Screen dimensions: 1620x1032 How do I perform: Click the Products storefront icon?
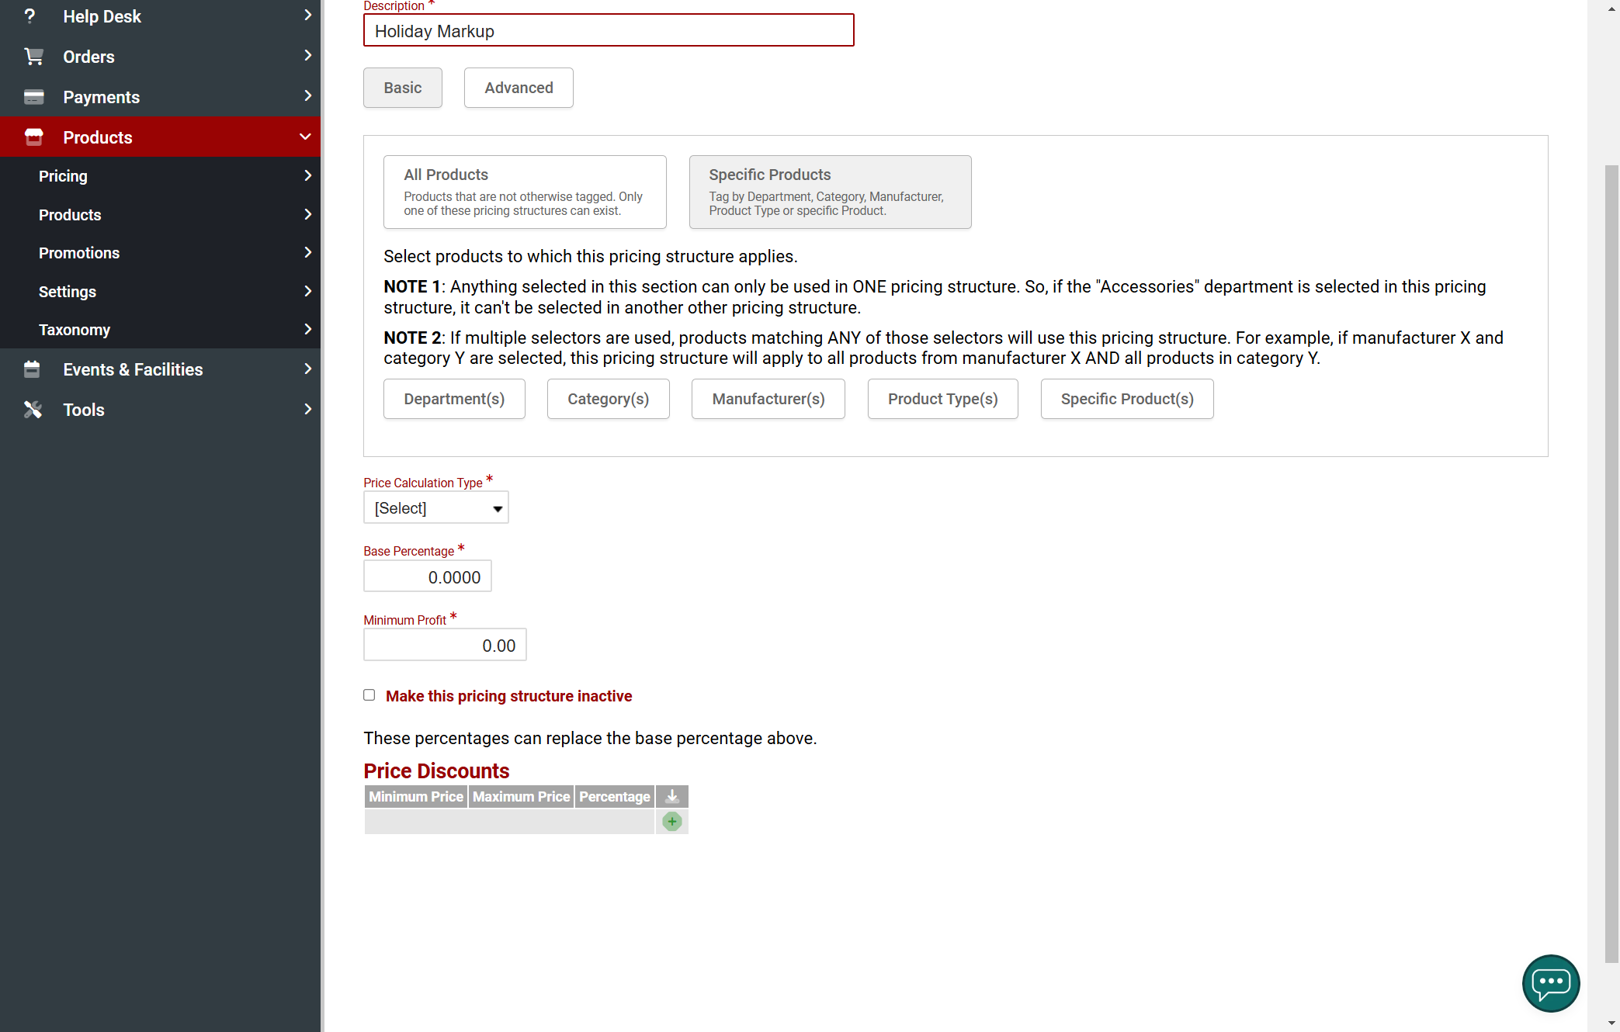[x=33, y=137]
